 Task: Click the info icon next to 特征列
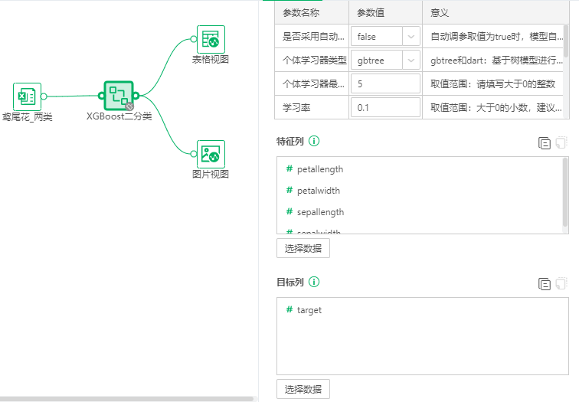(314, 141)
